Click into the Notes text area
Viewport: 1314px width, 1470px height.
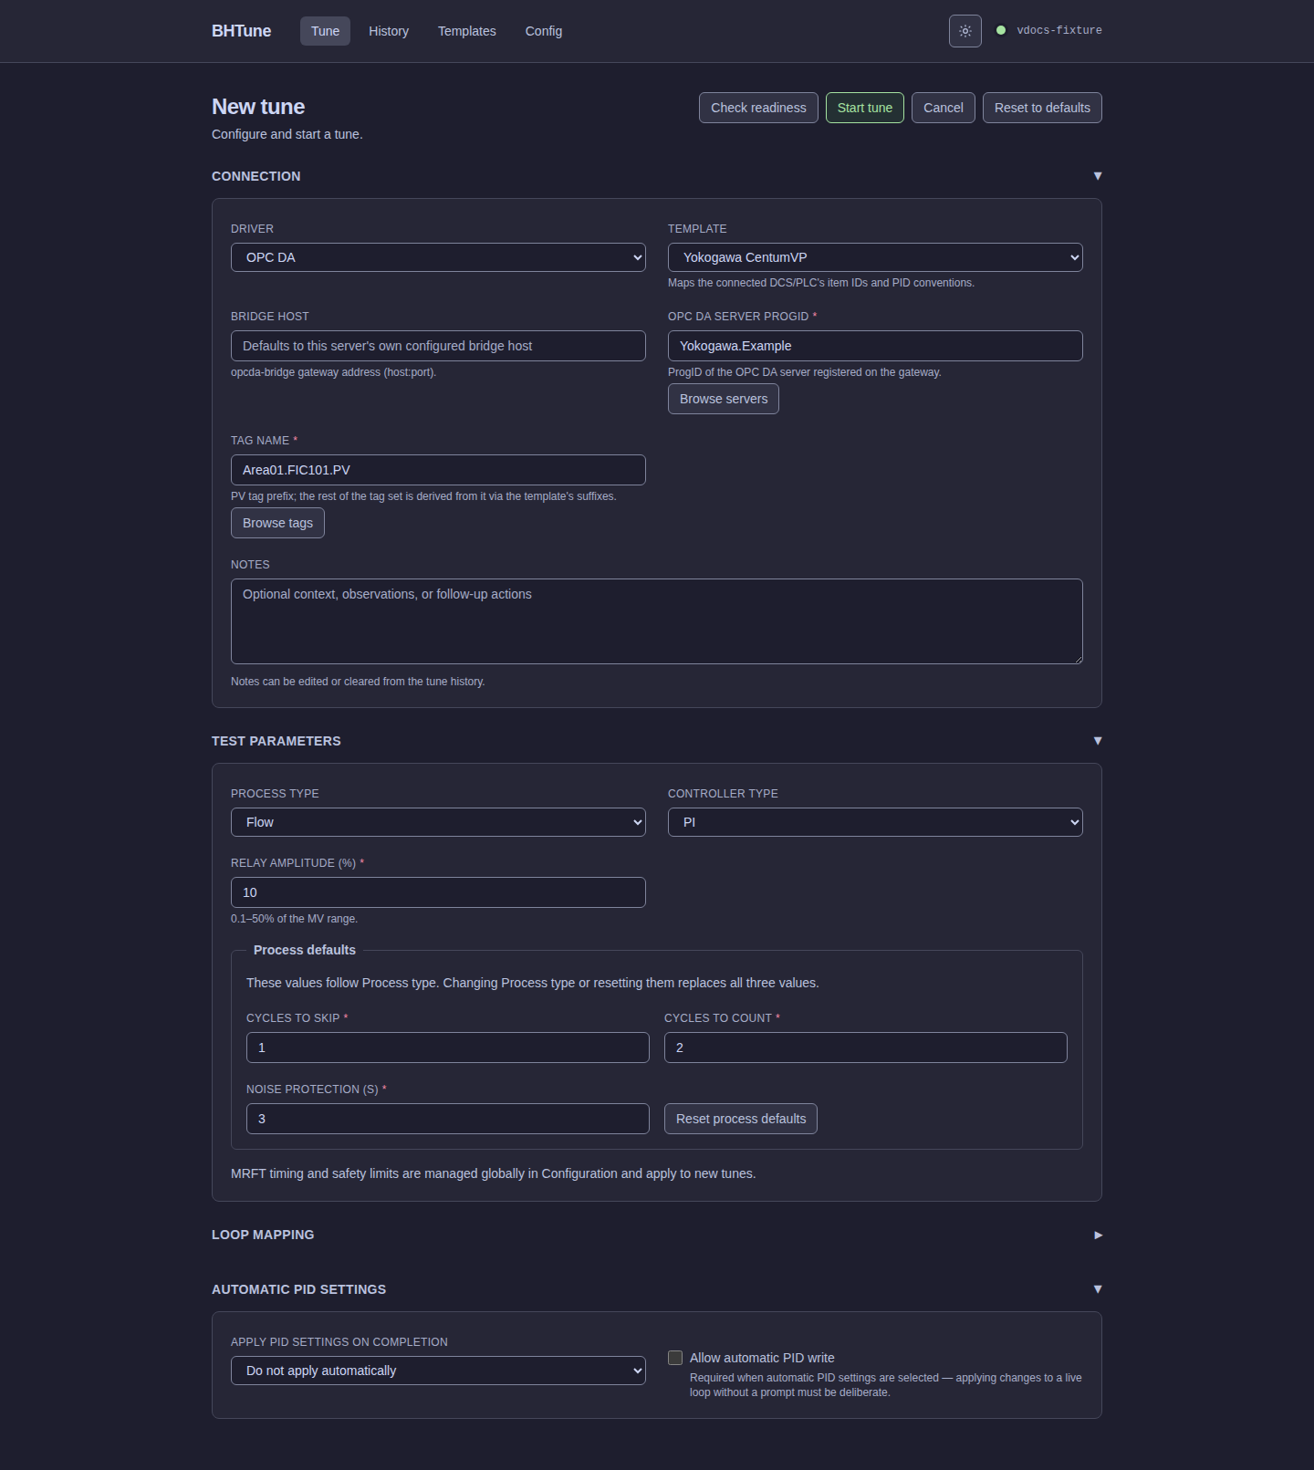coord(657,621)
